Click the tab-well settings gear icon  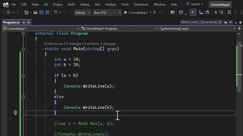point(240,23)
